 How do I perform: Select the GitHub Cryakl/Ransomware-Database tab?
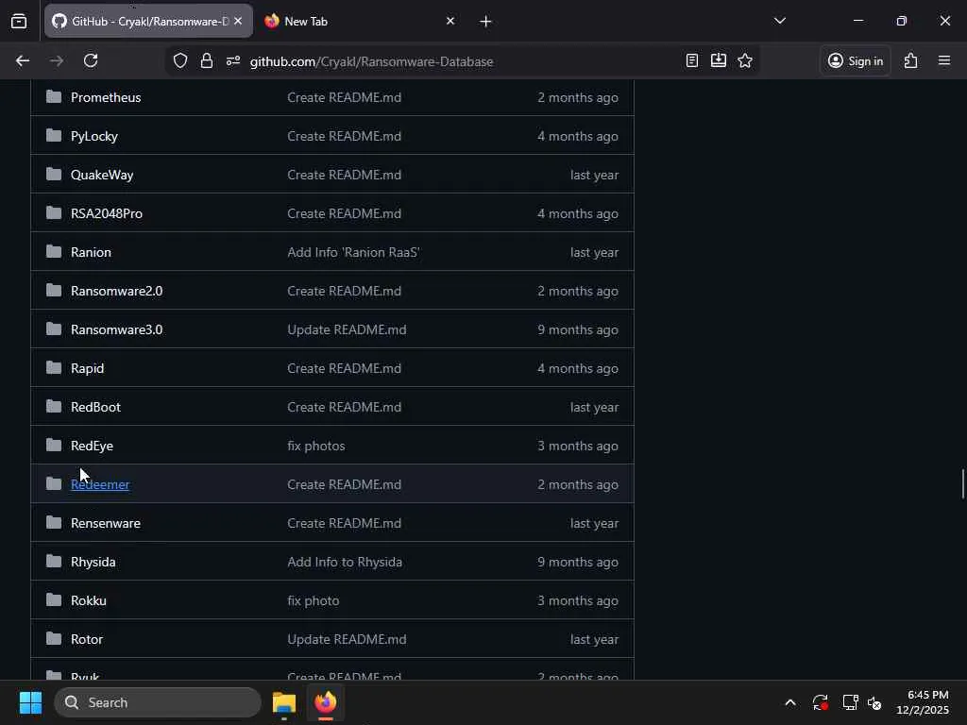click(x=148, y=21)
